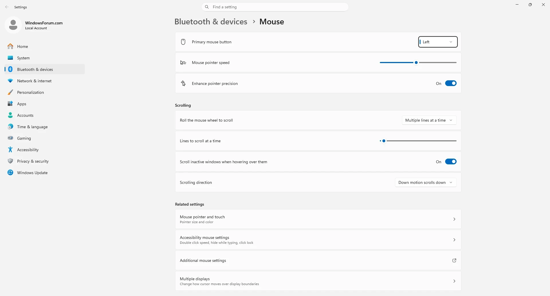Open Personalization settings page
Screen dimensions: 550x296
(45, 92)
